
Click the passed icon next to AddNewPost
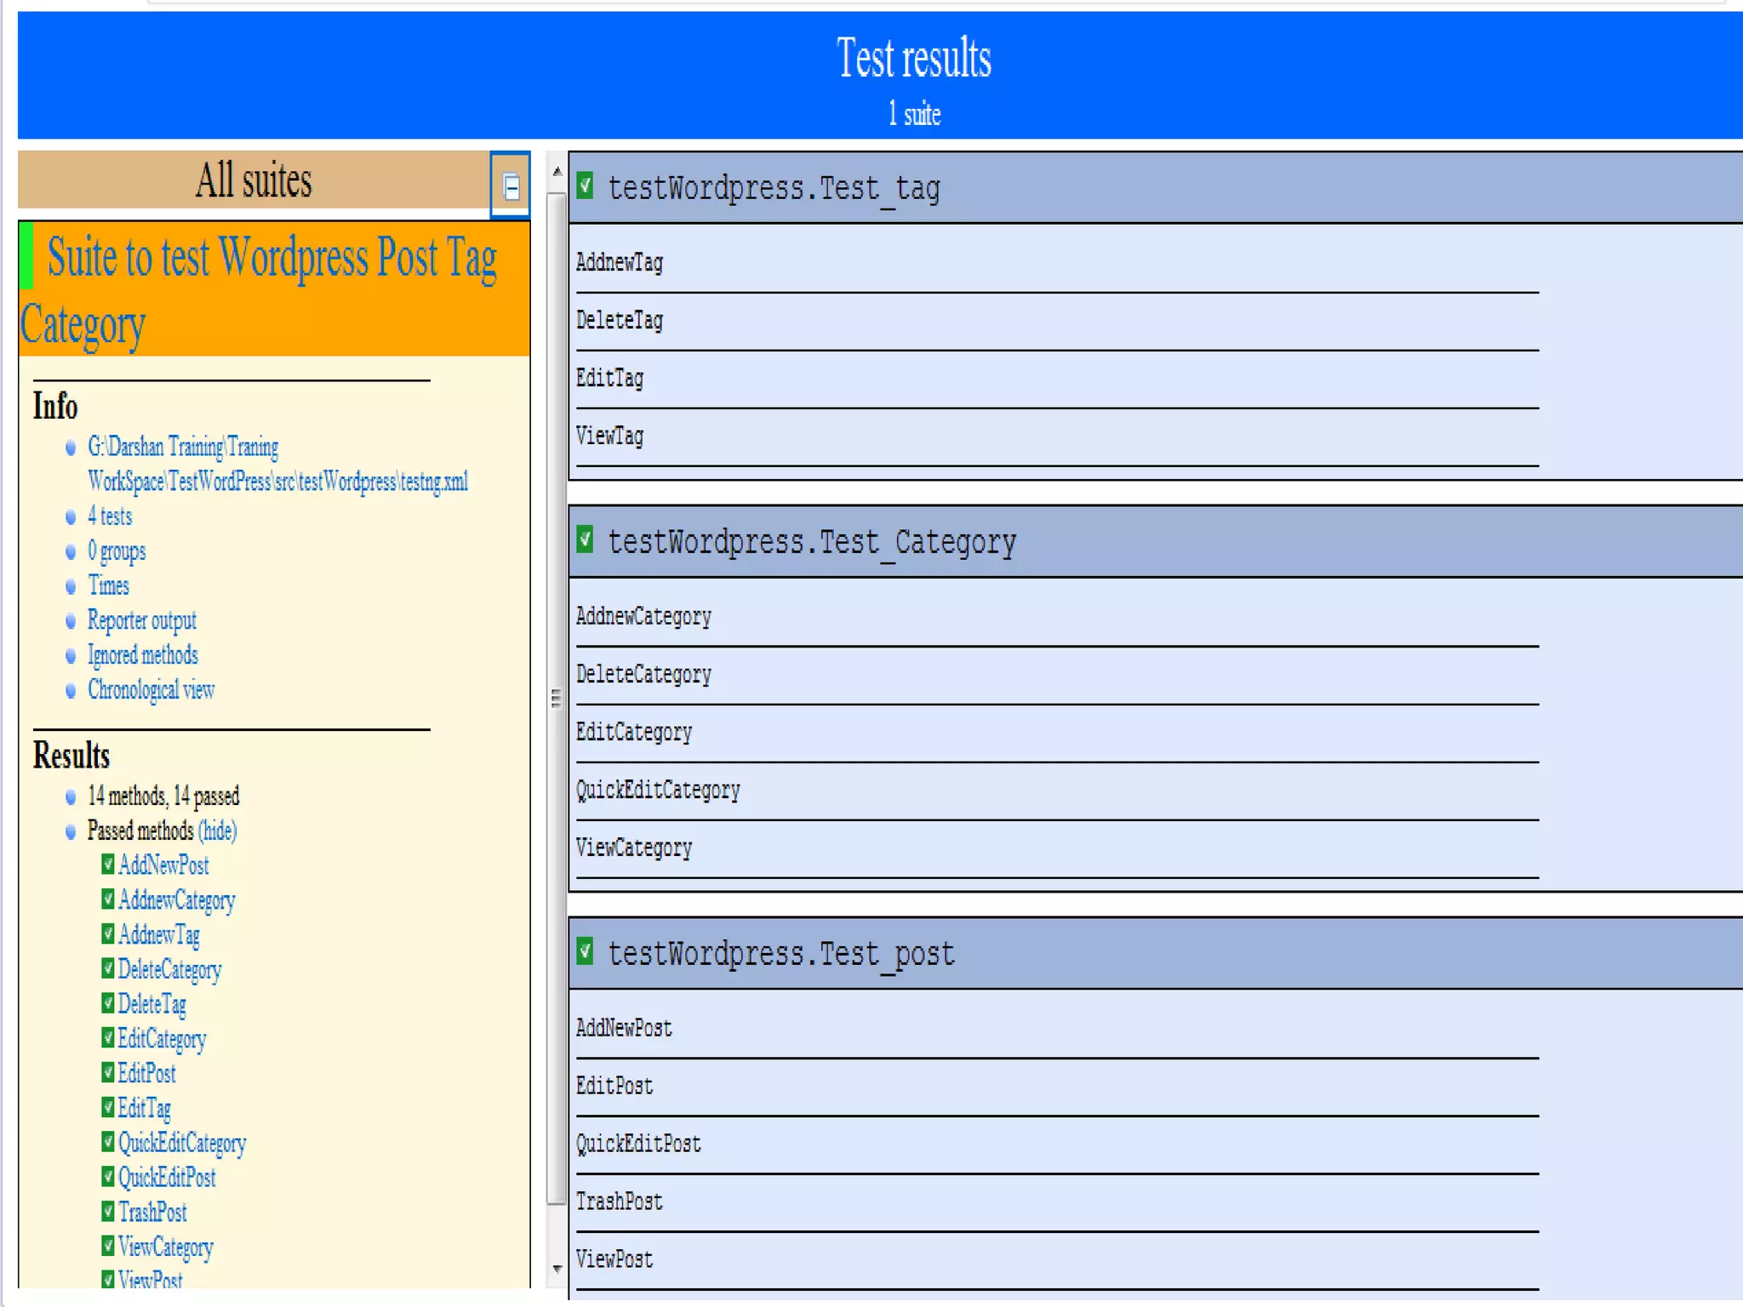coord(108,865)
